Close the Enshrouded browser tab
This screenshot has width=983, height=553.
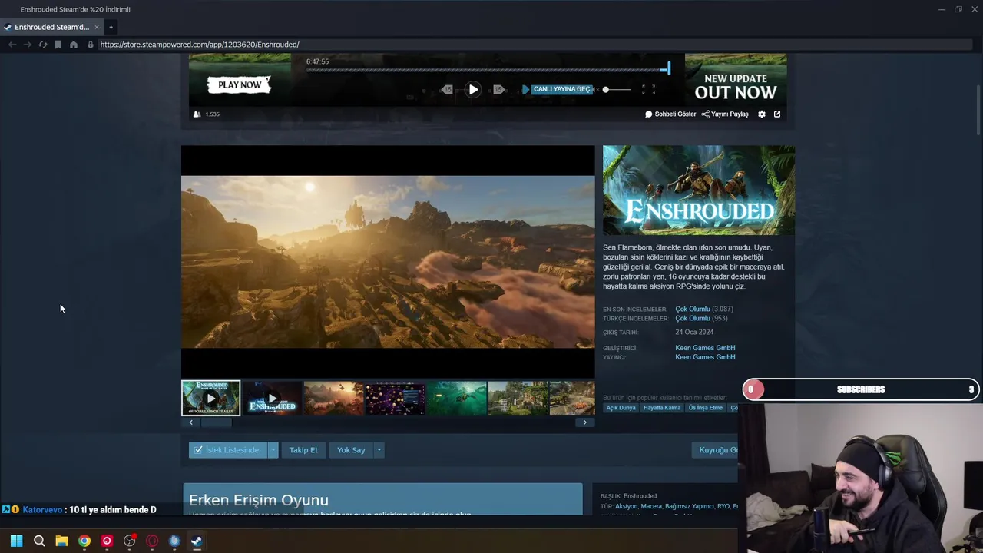point(97,27)
